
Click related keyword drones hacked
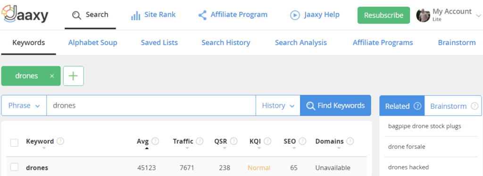[x=408, y=168]
